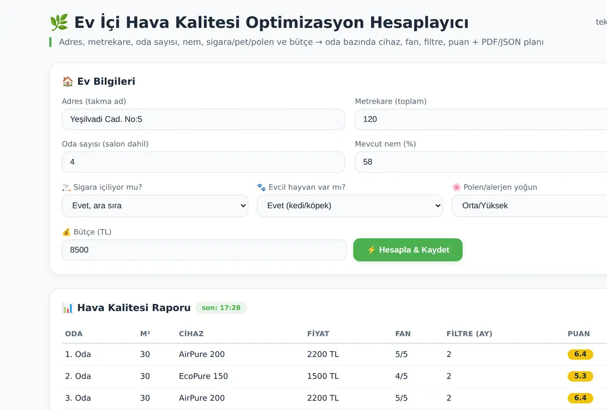Click the FİLTRE (AY) column header
Viewport: 607px width, 410px height.
(x=469, y=334)
